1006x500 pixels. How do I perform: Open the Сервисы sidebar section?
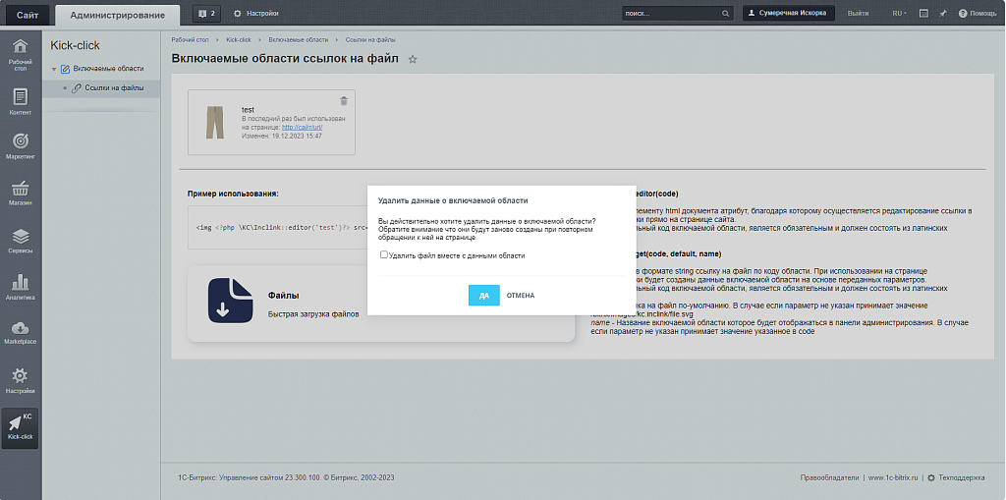pyautogui.click(x=21, y=241)
